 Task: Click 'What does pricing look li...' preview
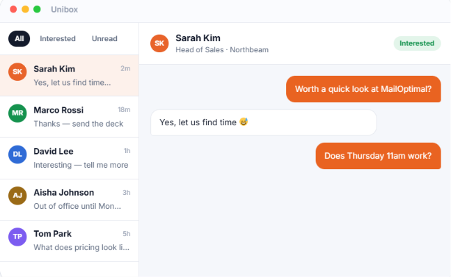tap(81, 247)
